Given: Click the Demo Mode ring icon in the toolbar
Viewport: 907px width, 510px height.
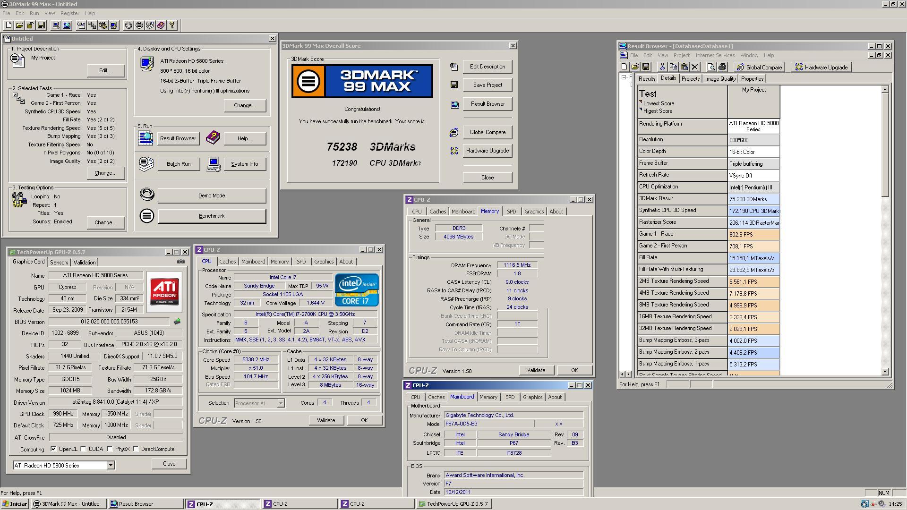Looking at the screenshot, I should [x=128, y=25].
